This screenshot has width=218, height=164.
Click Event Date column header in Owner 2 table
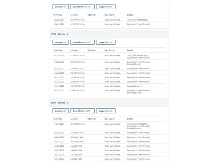pyautogui.click(x=58, y=50)
